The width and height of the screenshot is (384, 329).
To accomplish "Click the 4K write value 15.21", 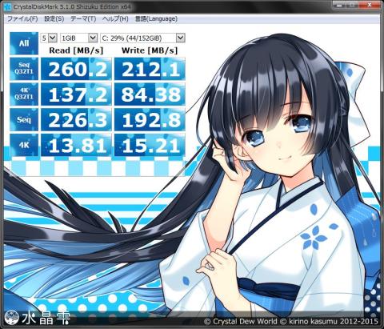I will (150, 145).
